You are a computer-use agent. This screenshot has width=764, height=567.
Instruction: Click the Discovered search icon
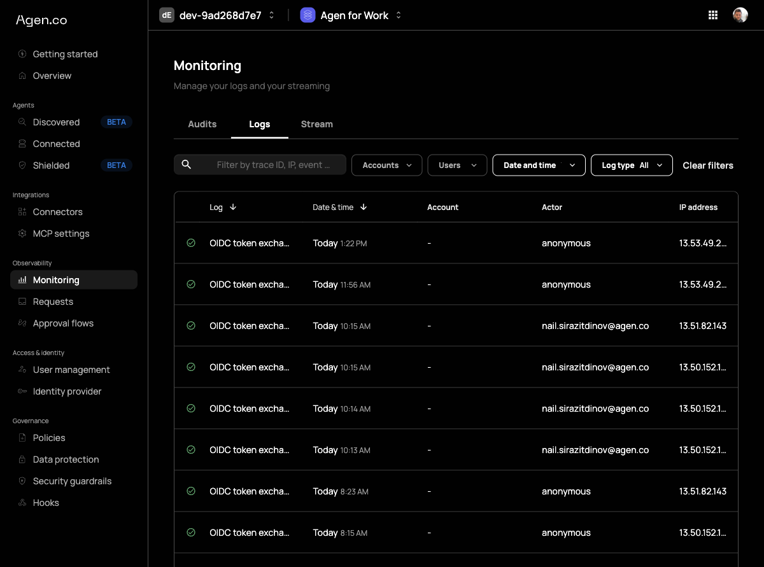tap(22, 122)
